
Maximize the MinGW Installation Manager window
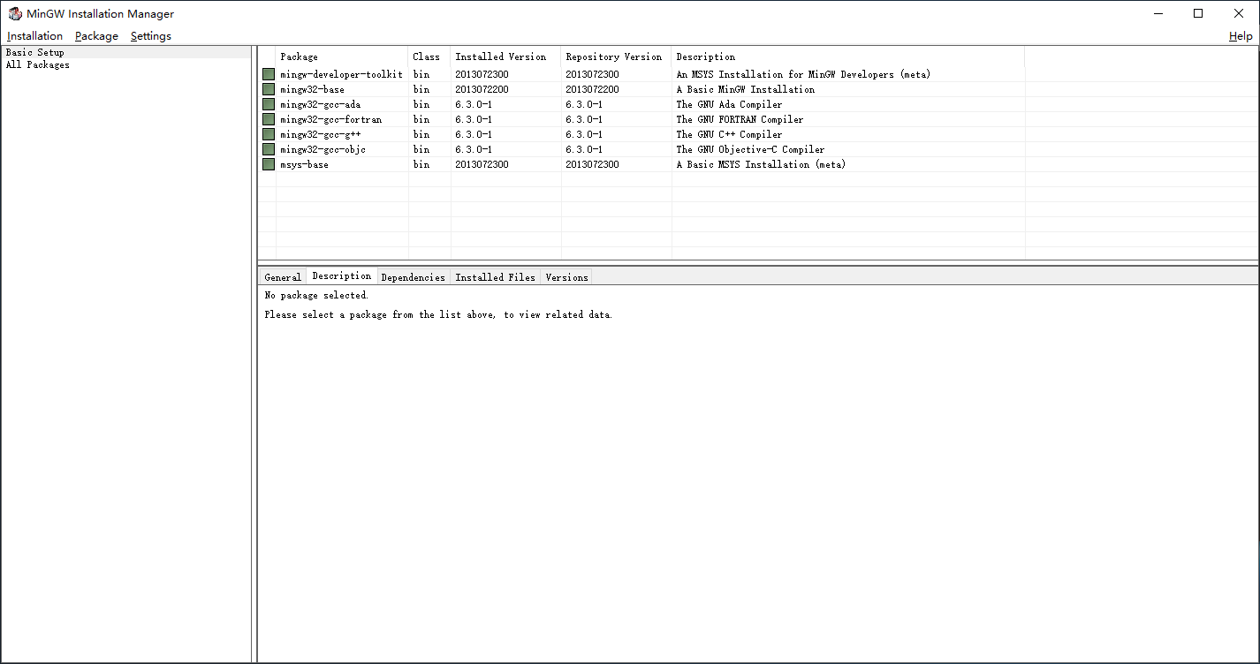coord(1198,13)
